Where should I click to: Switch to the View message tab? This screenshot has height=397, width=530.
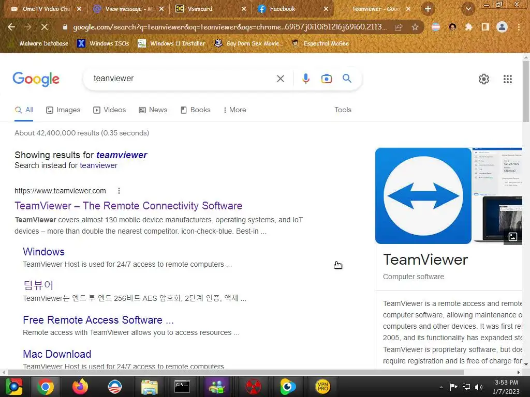click(129, 9)
